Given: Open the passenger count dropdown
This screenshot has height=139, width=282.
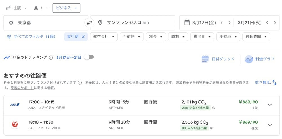Looking at the screenshot, I should coord(41,8).
